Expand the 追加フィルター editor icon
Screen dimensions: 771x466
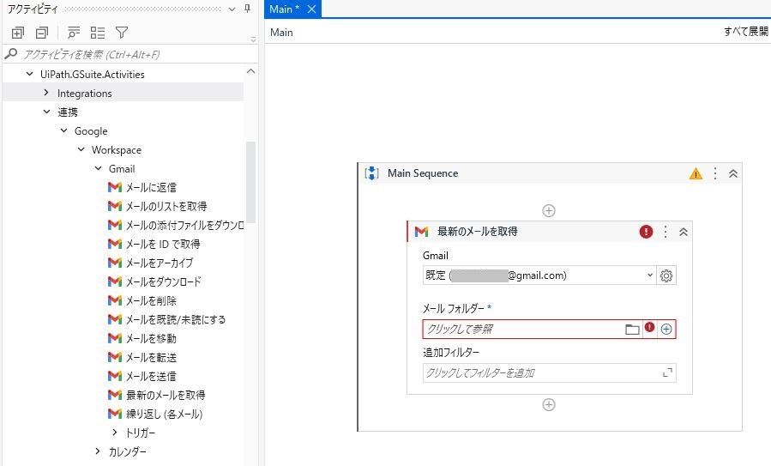[667, 373]
